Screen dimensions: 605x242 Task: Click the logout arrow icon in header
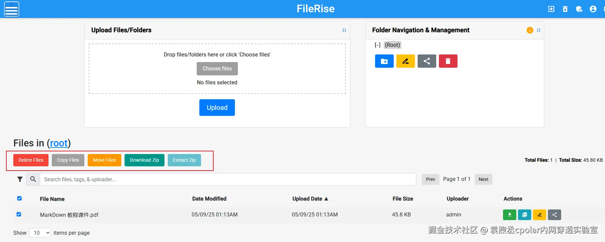pos(551,9)
